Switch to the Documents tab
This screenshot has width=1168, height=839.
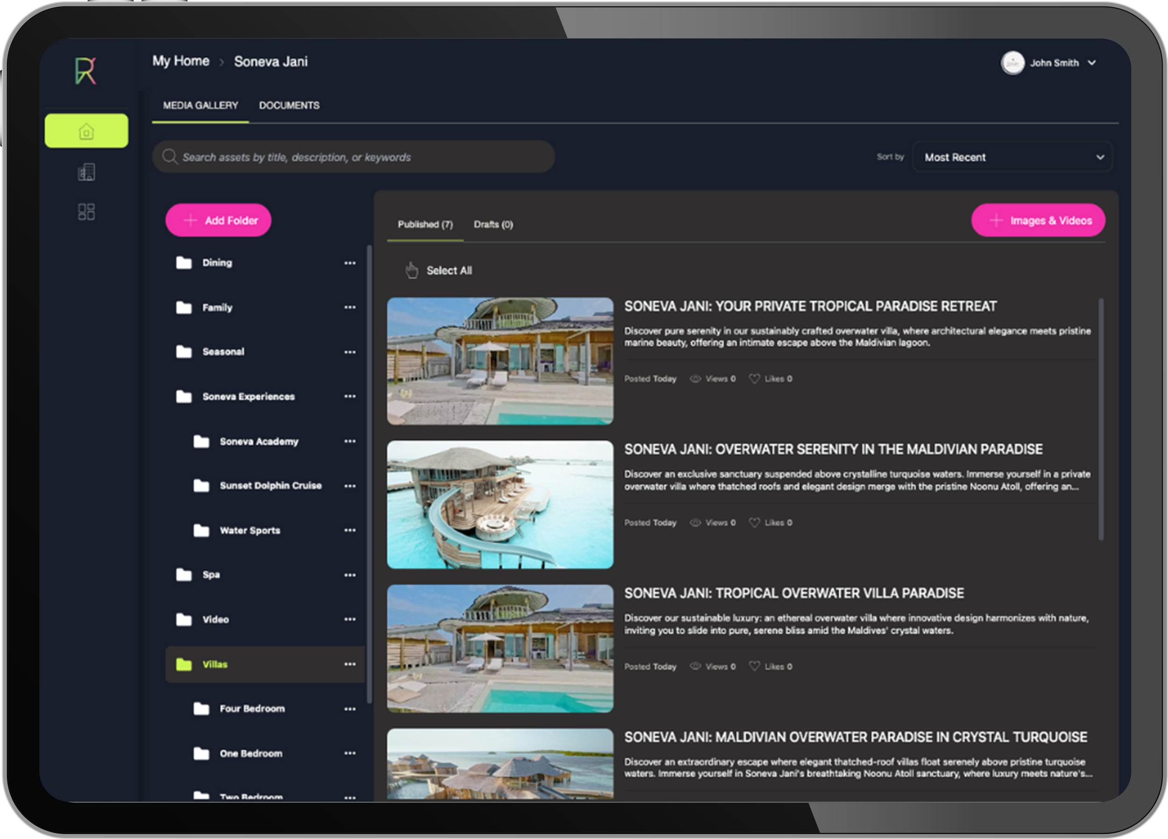coord(289,106)
